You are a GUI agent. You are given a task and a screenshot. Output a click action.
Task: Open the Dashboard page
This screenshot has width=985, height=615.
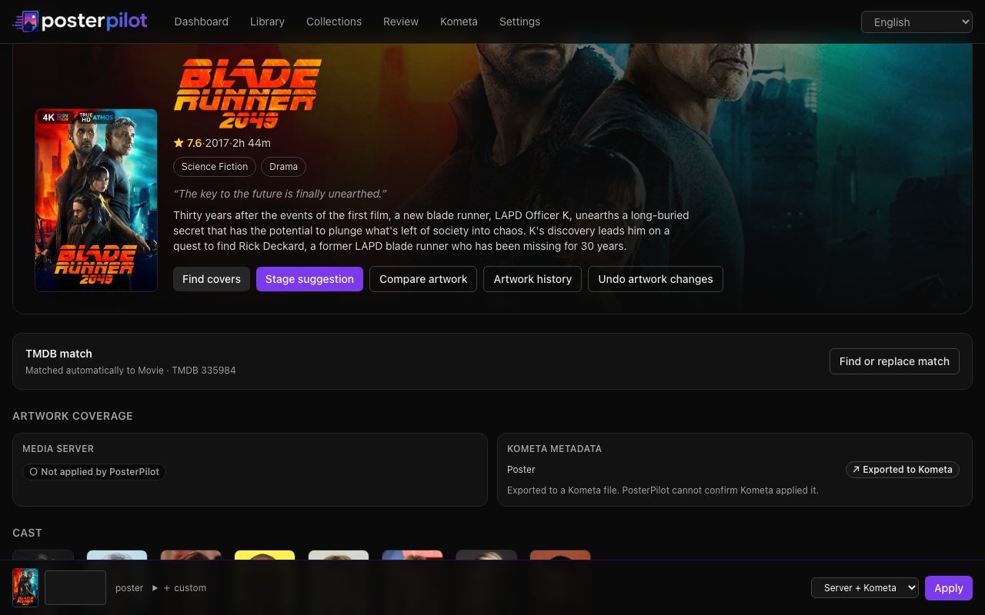click(x=202, y=22)
